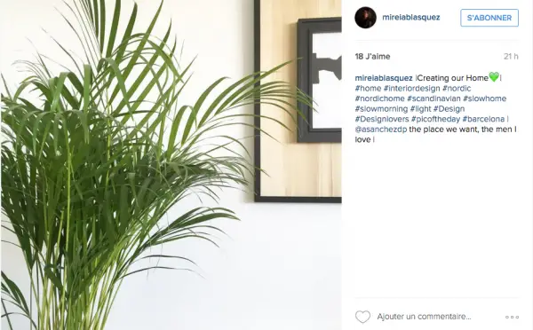Open the #slowmorning hashtag
The width and height of the screenshot is (533, 330).
pyautogui.click(x=381, y=108)
